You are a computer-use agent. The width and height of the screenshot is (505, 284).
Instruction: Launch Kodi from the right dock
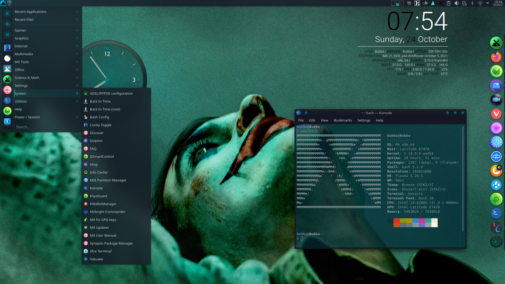(496, 185)
